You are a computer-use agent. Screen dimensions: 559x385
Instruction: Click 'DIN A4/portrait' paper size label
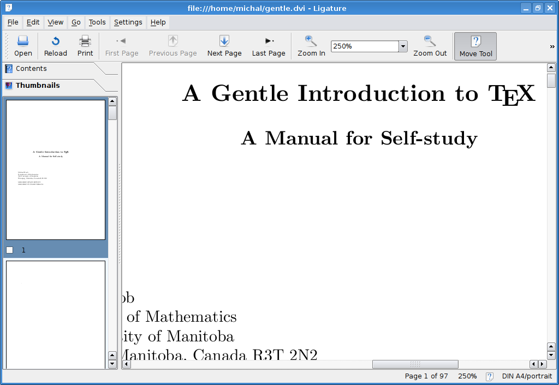pos(527,376)
